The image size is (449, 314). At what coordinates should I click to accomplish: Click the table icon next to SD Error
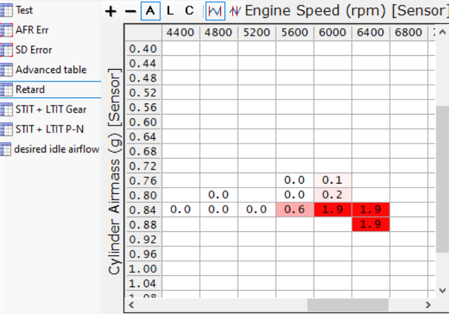click(6, 50)
